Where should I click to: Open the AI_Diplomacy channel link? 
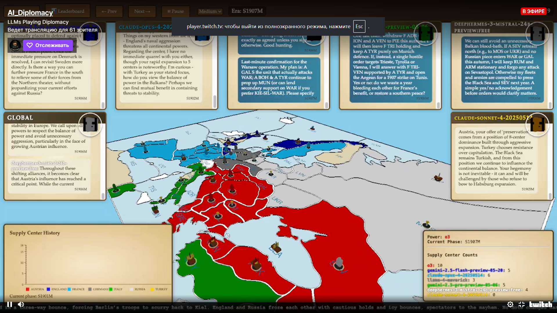[30, 12]
